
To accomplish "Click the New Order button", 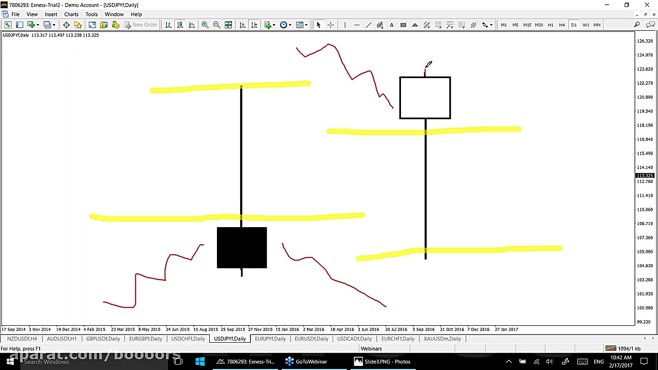I will coord(141,25).
